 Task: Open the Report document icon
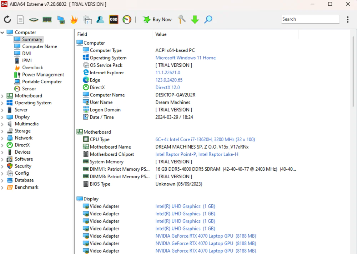(x=20, y=19)
